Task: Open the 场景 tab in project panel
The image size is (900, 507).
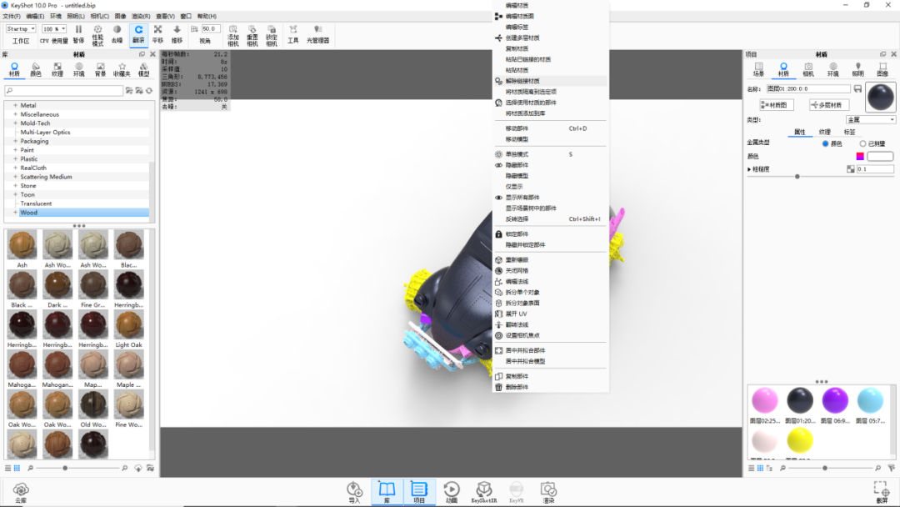Action: (x=759, y=69)
